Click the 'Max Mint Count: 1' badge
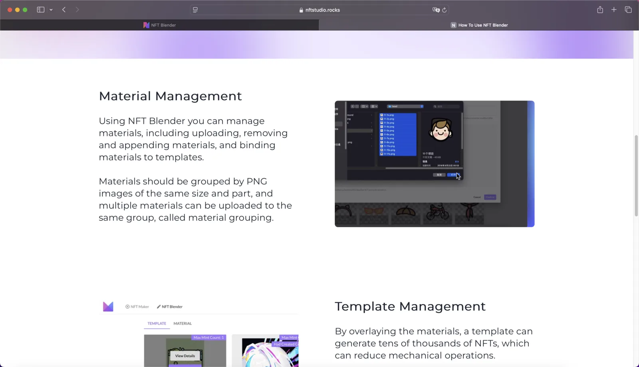The width and height of the screenshot is (639, 367). click(208, 338)
